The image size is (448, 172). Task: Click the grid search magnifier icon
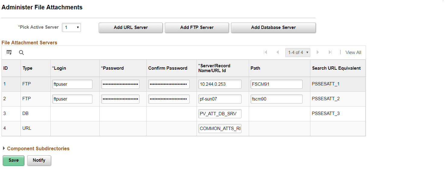coord(21,53)
